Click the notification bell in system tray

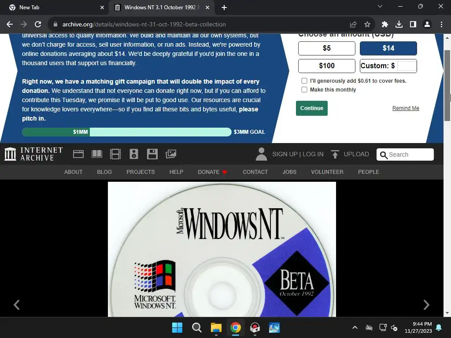click(439, 327)
